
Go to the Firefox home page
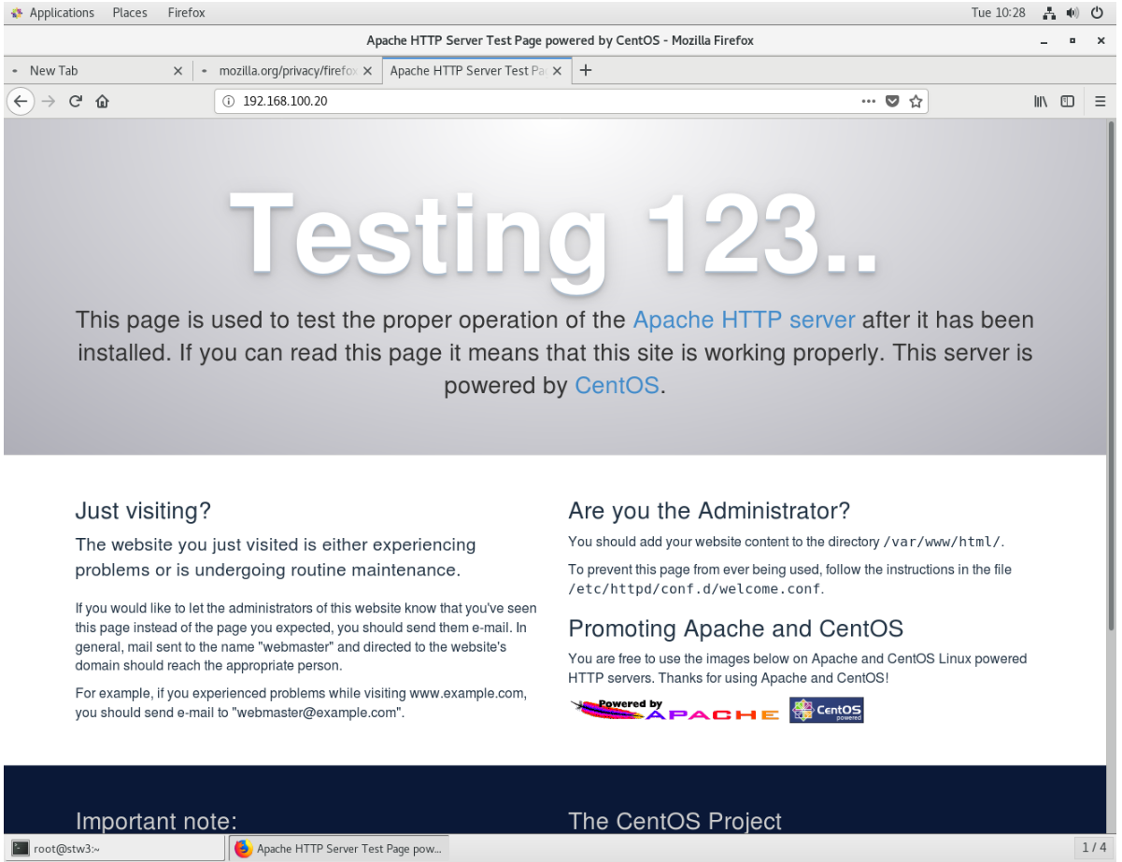tap(103, 101)
